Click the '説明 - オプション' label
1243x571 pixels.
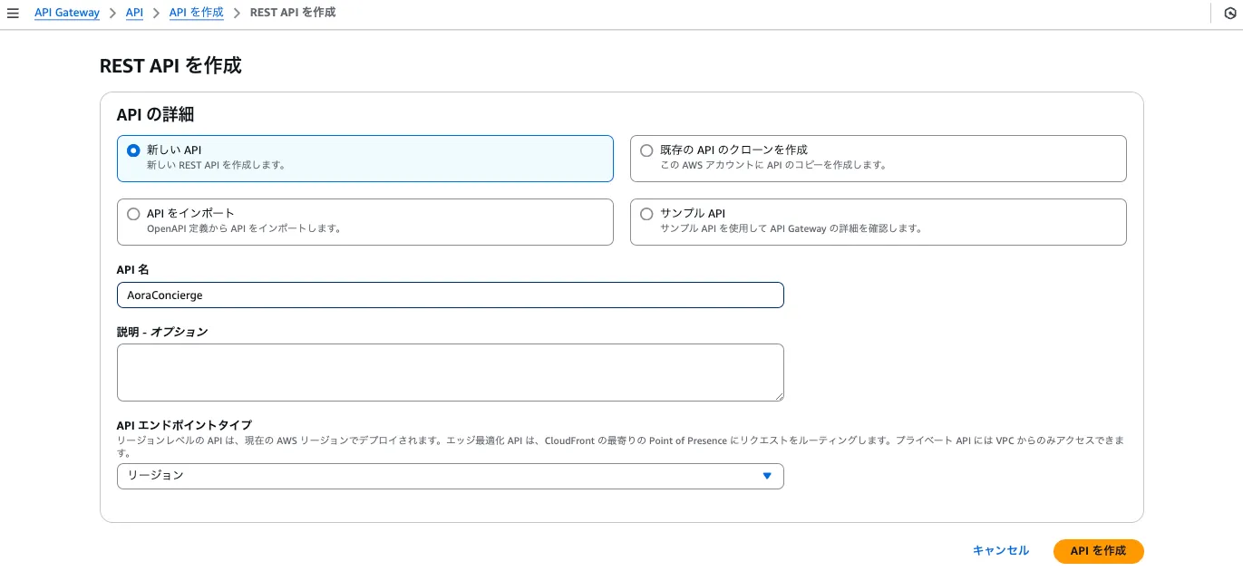(x=162, y=332)
